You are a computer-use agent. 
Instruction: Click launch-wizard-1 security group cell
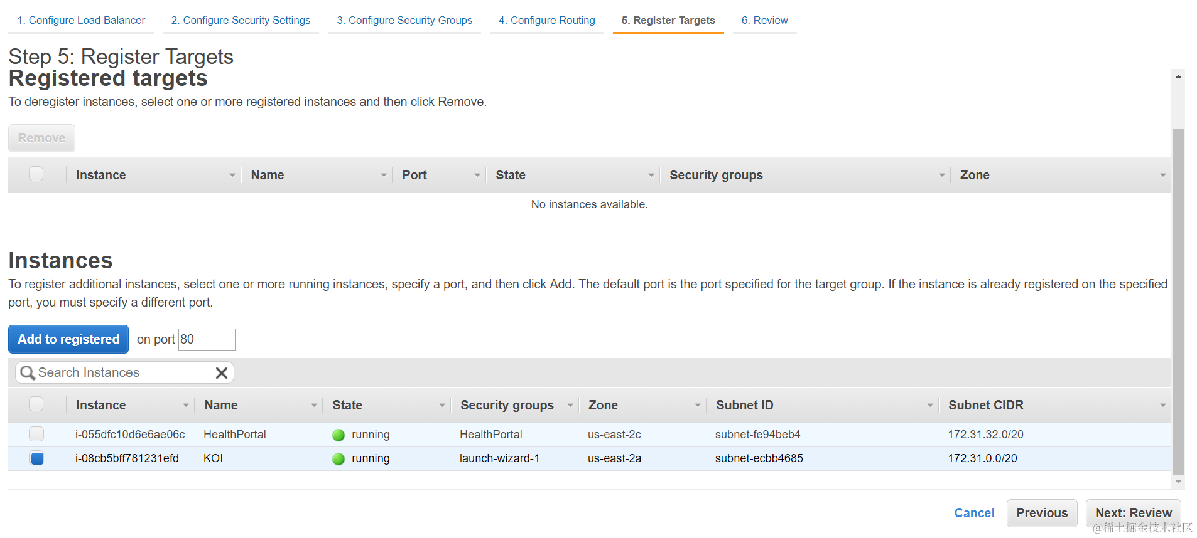tap(499, 458)
